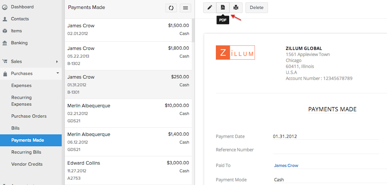Open the hamburger list menu icon

point(185,8)
